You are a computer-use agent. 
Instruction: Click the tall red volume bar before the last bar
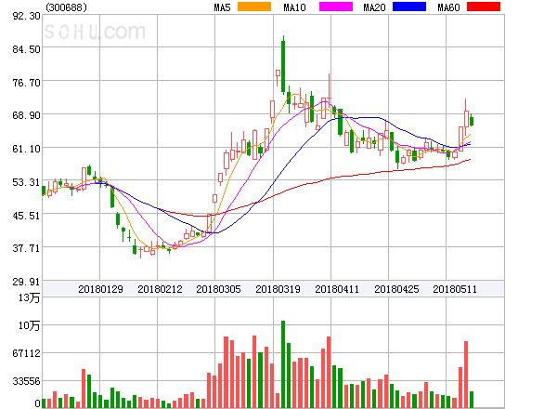point(466,375)
